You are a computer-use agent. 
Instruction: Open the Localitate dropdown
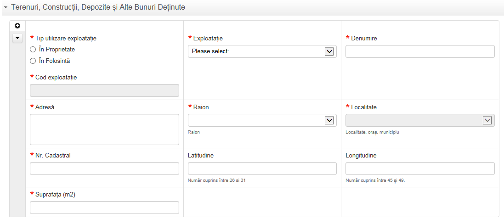point(419,120)
